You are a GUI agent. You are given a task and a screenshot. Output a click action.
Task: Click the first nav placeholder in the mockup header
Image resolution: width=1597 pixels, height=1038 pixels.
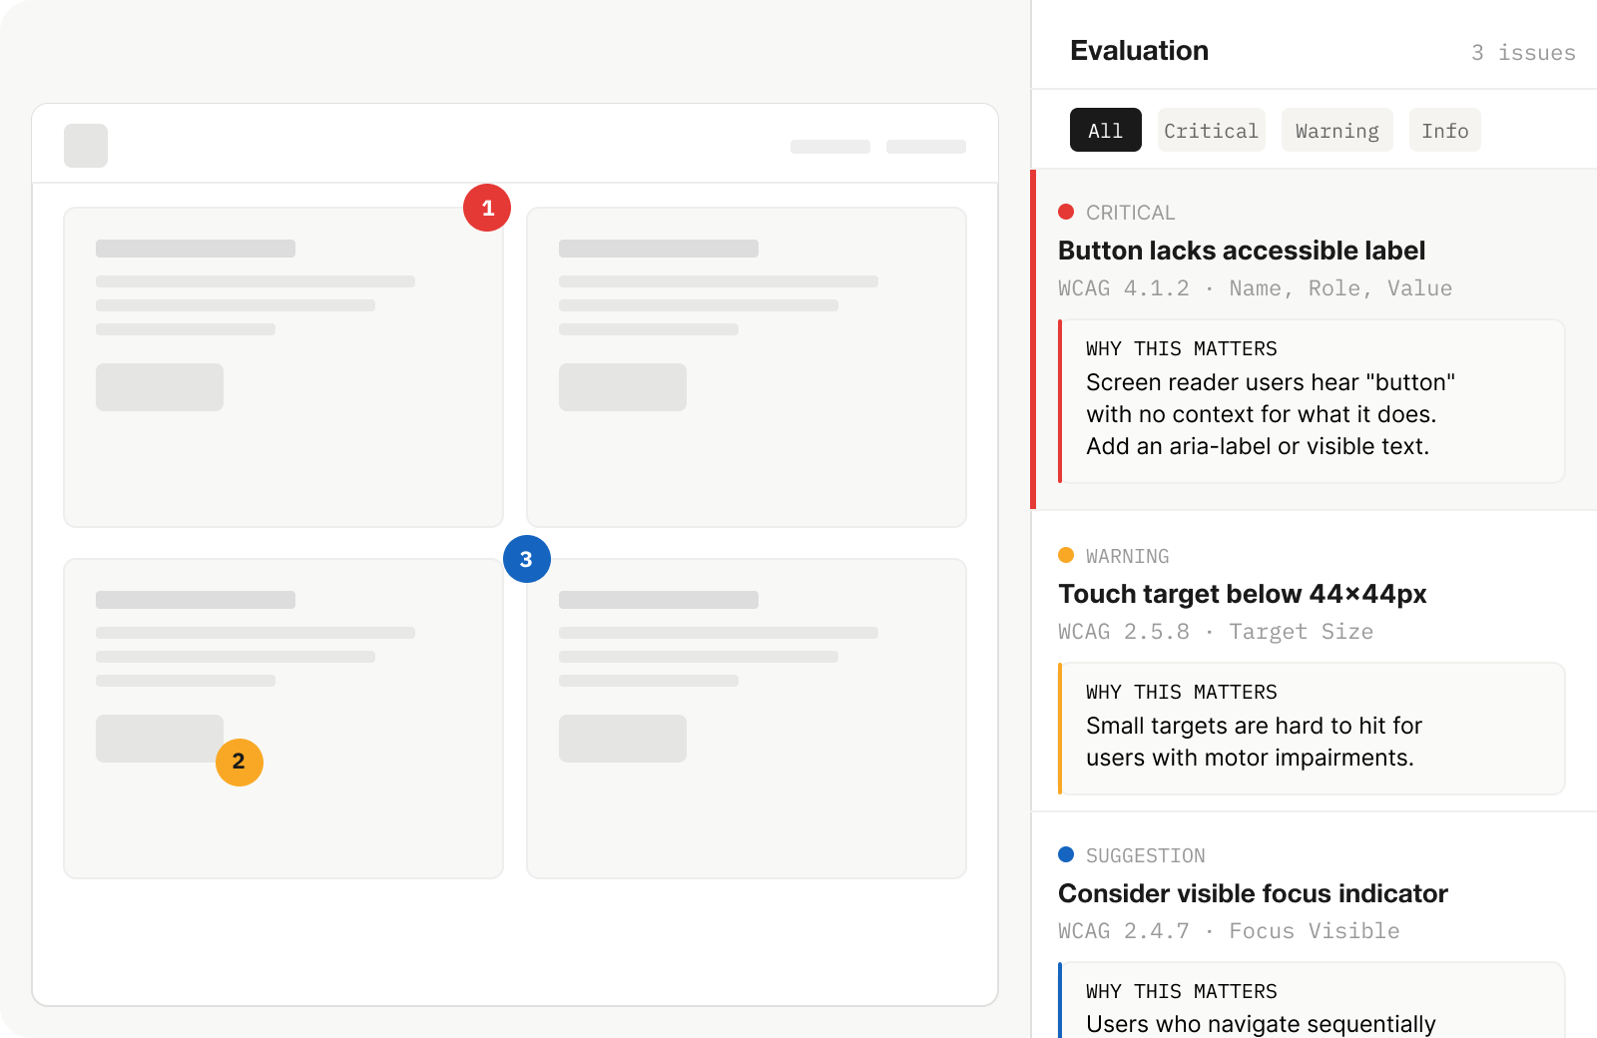pos(830,147)
